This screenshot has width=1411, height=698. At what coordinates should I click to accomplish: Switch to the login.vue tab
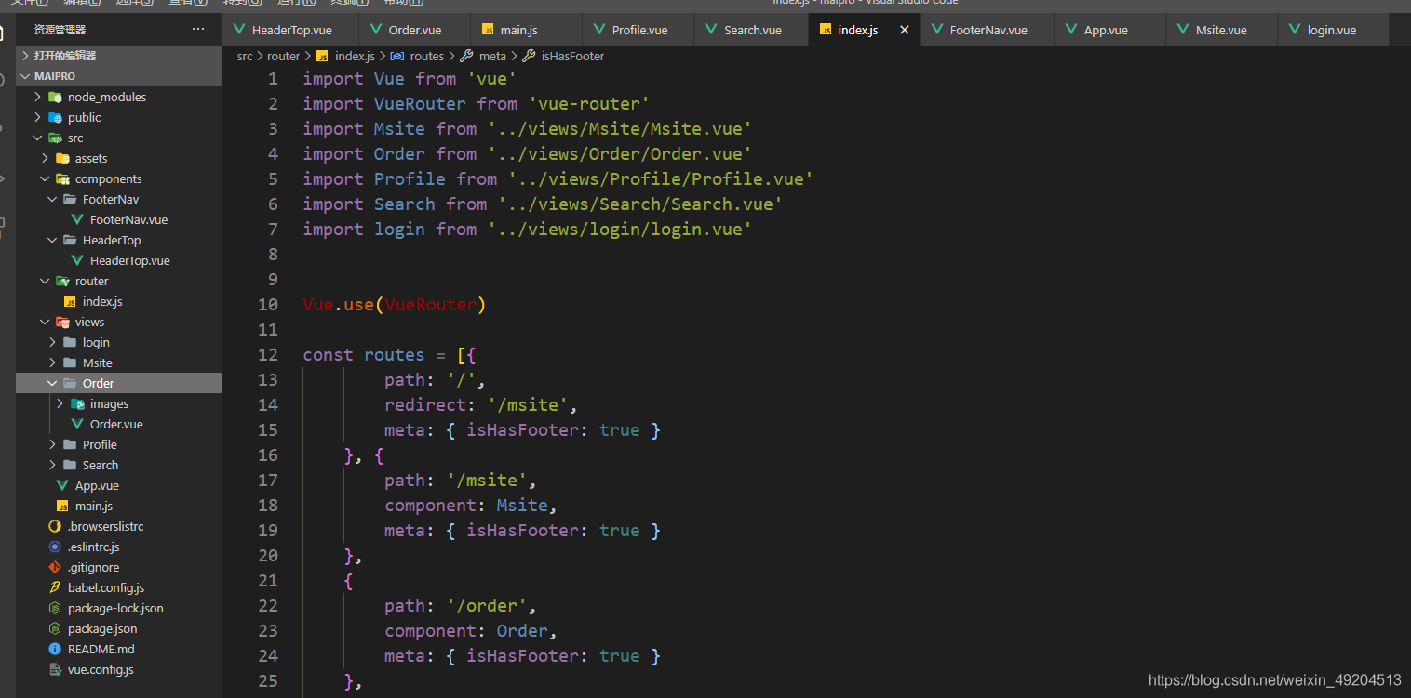tap(1331, 30)
